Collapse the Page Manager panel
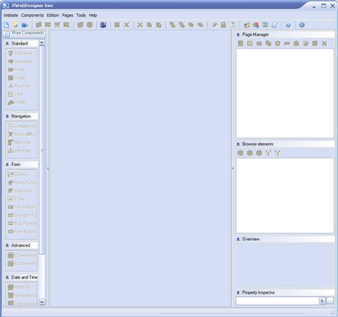338x317 pixels. pos(238,35)
